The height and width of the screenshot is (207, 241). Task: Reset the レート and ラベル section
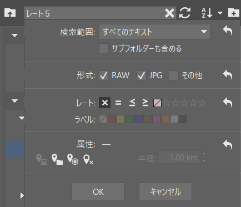coord(228,102)
